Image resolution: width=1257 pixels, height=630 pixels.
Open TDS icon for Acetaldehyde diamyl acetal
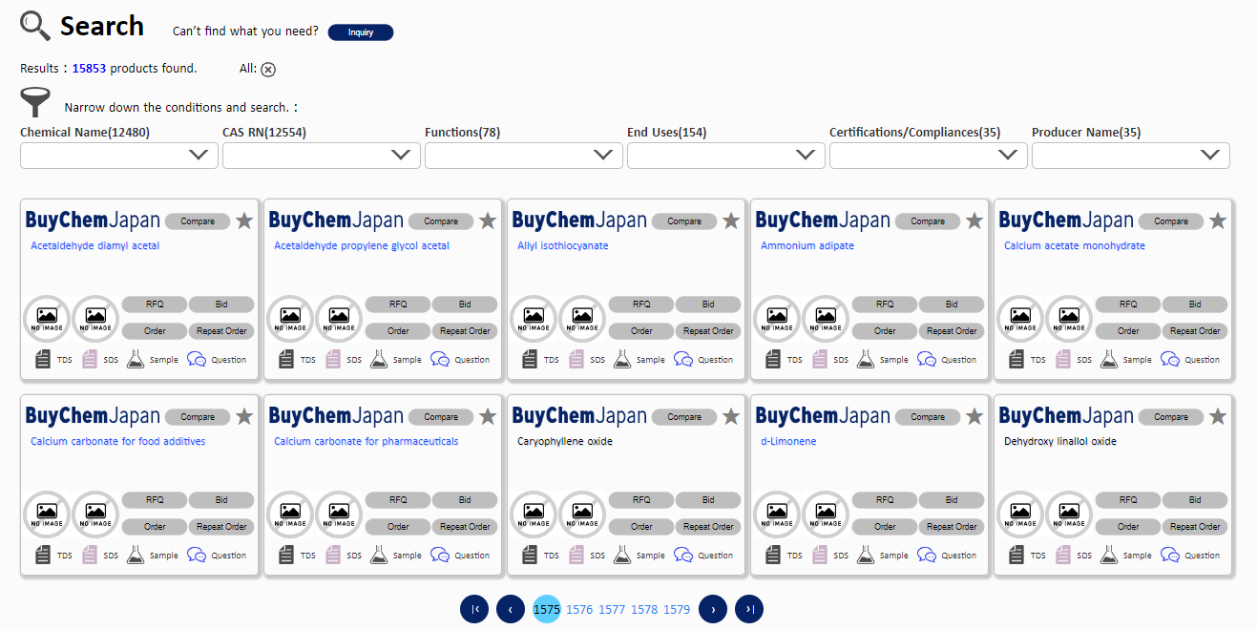click(43, 360)
